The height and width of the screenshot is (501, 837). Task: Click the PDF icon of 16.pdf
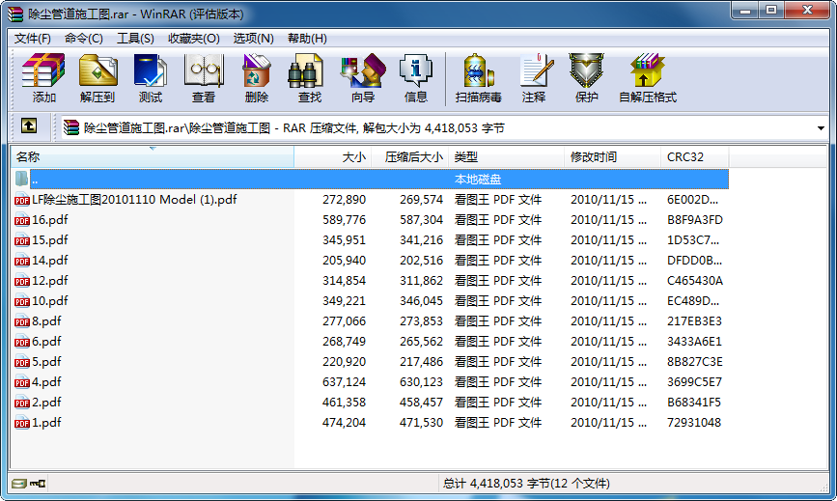pyautogui.click(x=22, y=220)
